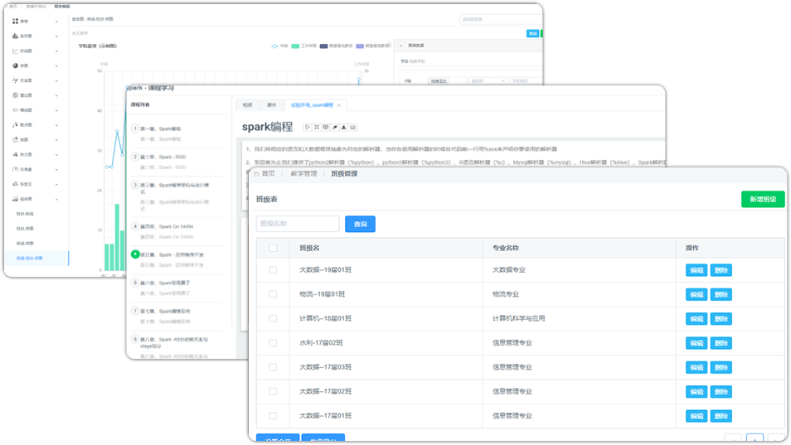This screenshot has height=445, width=791.
Task: Click the 地图 map icon in sidebar
Action: [16, 139]
